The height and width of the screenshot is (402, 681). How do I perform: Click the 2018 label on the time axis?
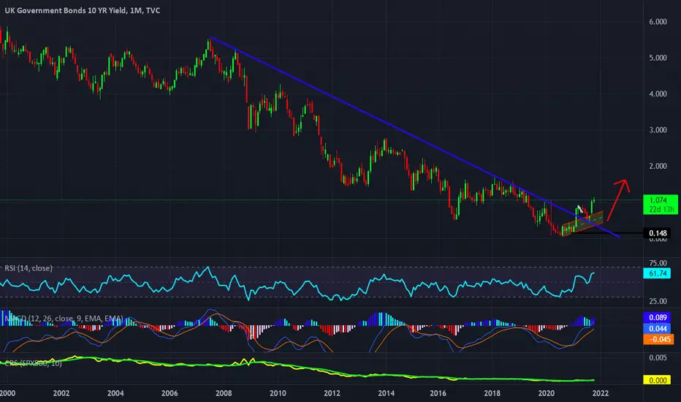pos(492,393)
